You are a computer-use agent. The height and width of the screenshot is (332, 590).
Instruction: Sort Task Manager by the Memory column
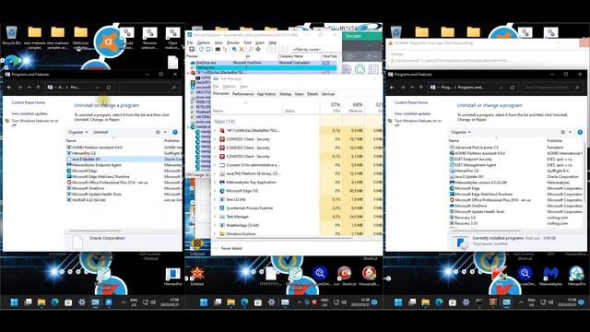(x=354, y=108)
